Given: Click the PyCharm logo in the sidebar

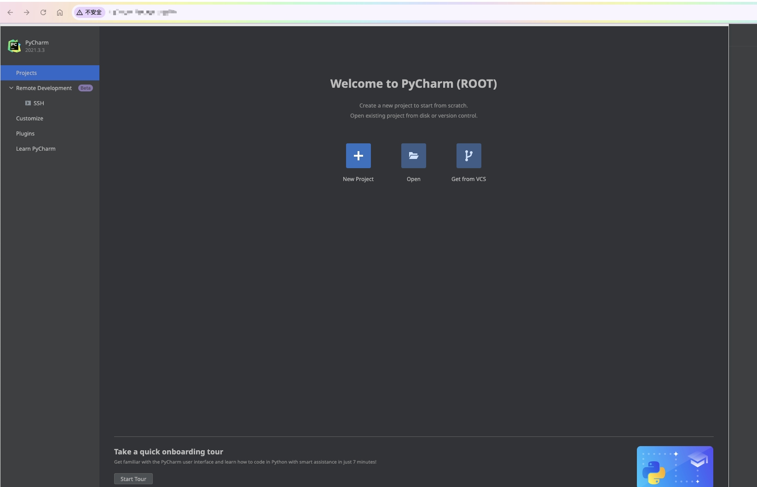Looking at the screenshot, I should point(14,46).
